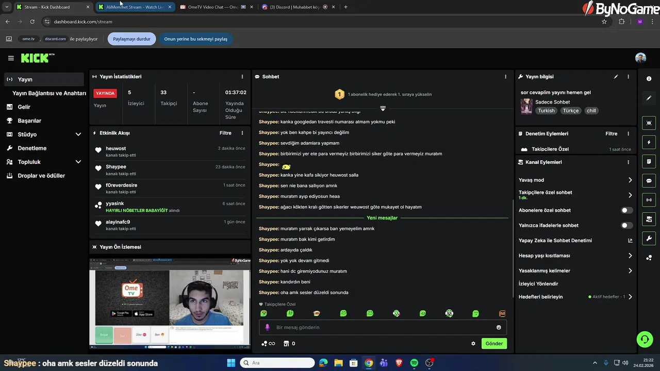
Task: Click the shop icon with 0 count
Action: point(289,344)
